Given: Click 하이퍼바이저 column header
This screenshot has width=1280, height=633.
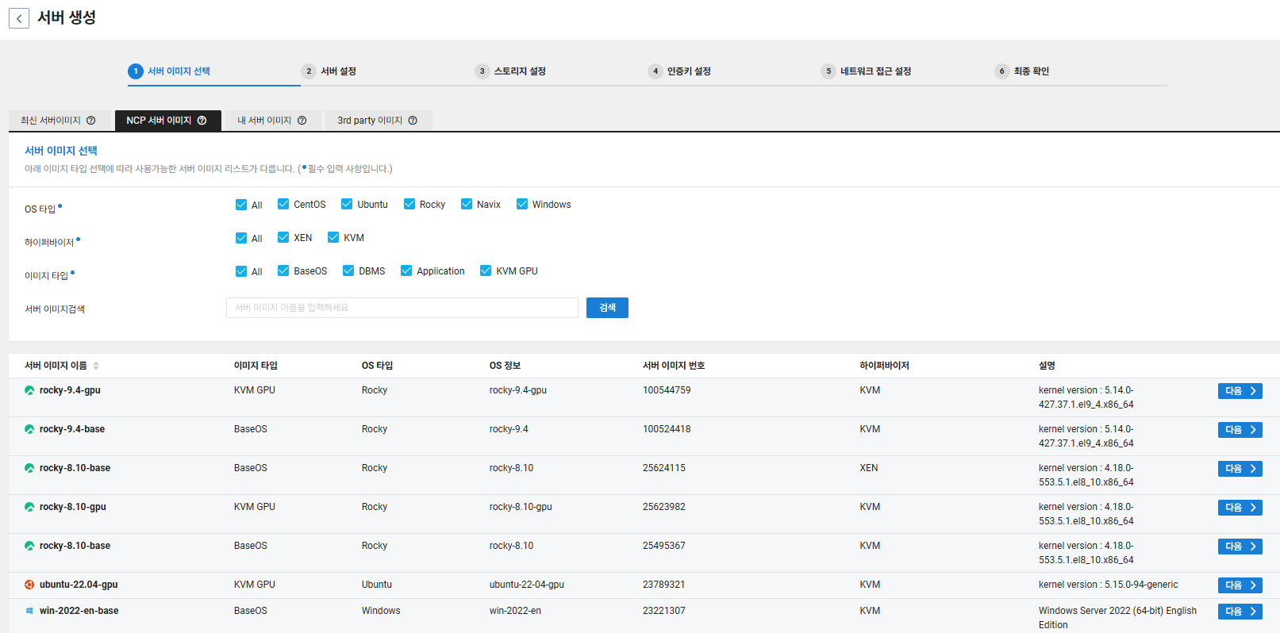Looking at the screenshot, I should coord(884,366).
